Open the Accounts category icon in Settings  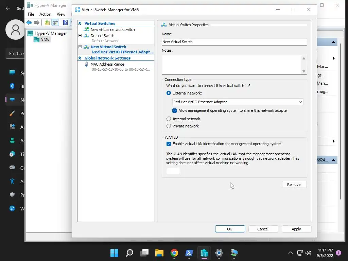12,140
